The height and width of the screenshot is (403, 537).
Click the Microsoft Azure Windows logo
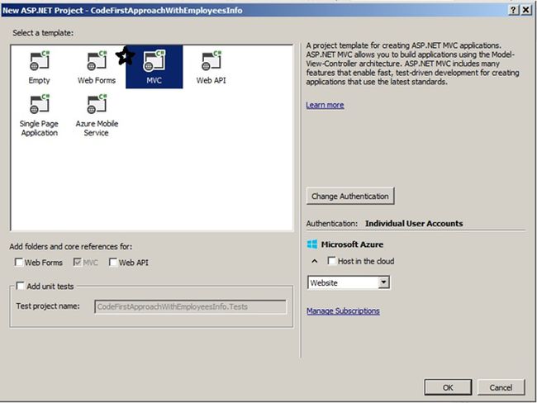tap(312, 244)
